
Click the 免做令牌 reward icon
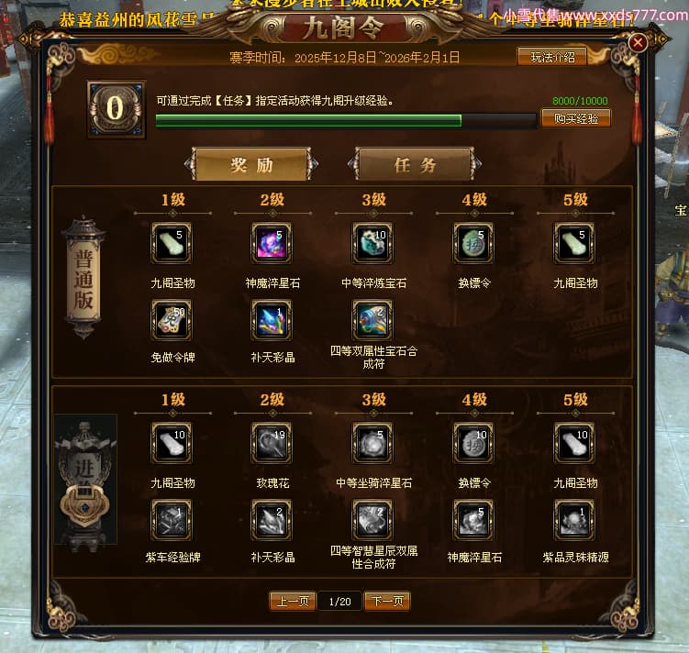[172, 320]
